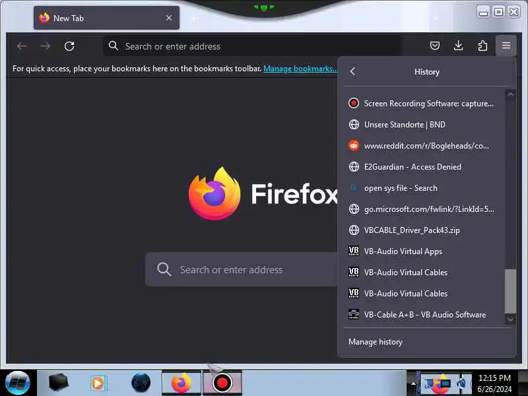The height and width of the screenshot is (396, 528).
Task: Click the forward navigation arrow
Action: coord(45,46)
